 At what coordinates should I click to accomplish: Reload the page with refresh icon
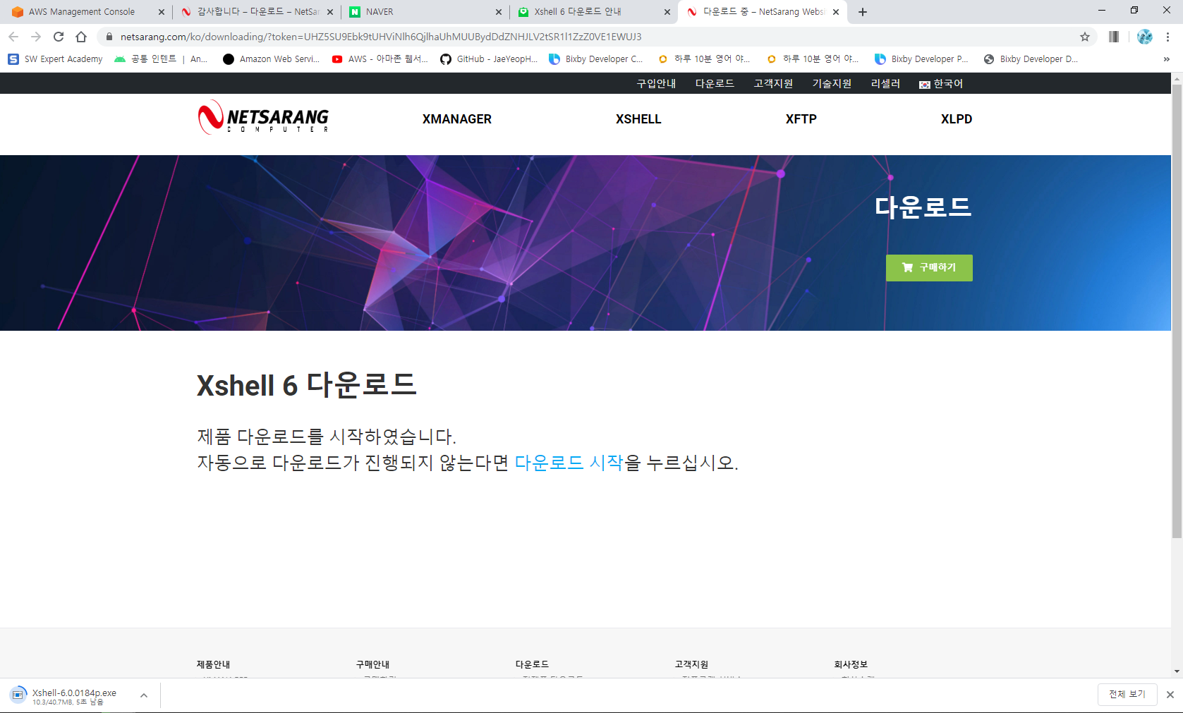tap(59, 37)
